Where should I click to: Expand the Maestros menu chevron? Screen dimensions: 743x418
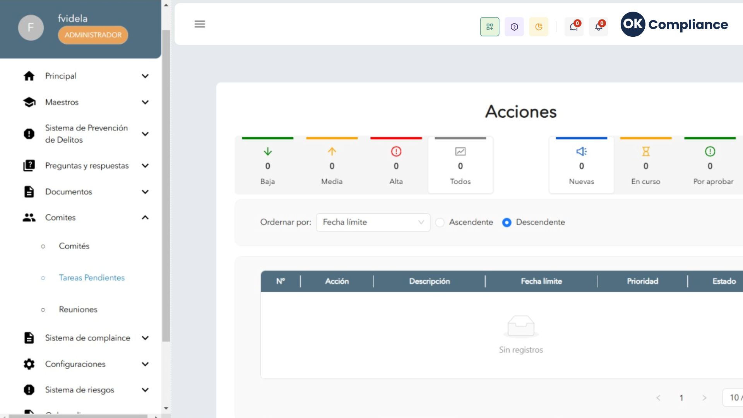(145, 102)
